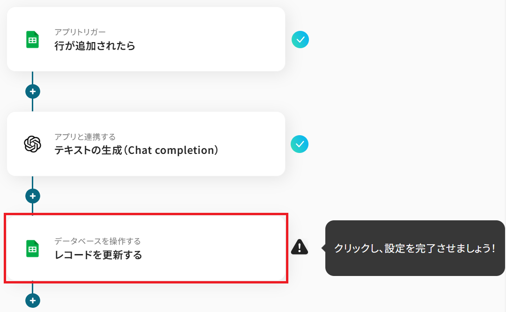506x312 pixels.
Task: Click the アプリと連携する label
Action: click(85, 137)
